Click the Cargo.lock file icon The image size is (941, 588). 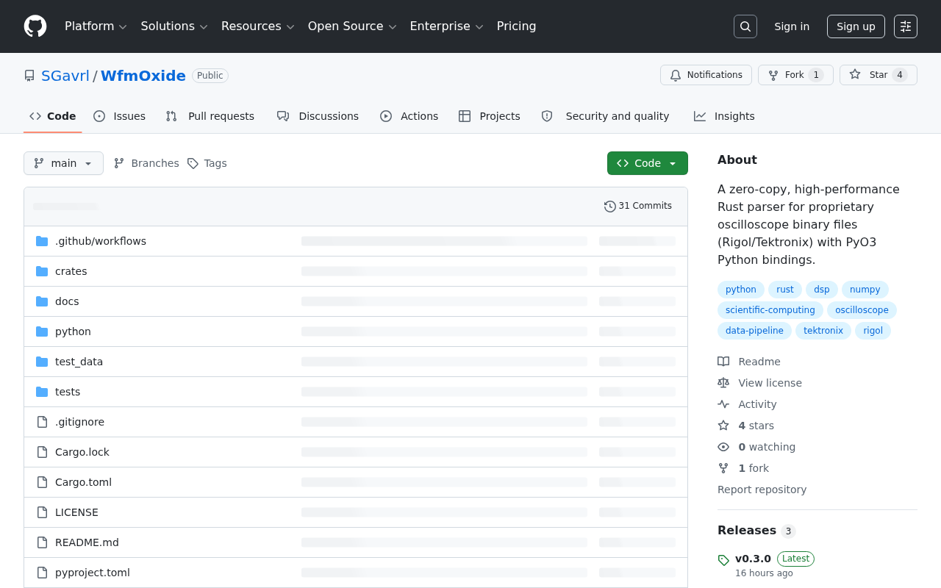[x=42, y=452]
